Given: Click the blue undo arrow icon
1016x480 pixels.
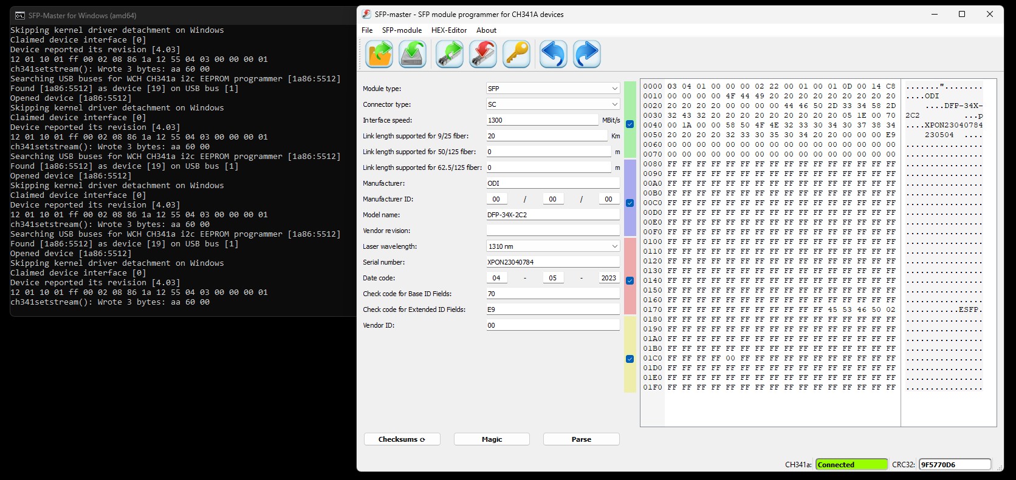Looking at the screenshot, I should [x=553, y=54].
